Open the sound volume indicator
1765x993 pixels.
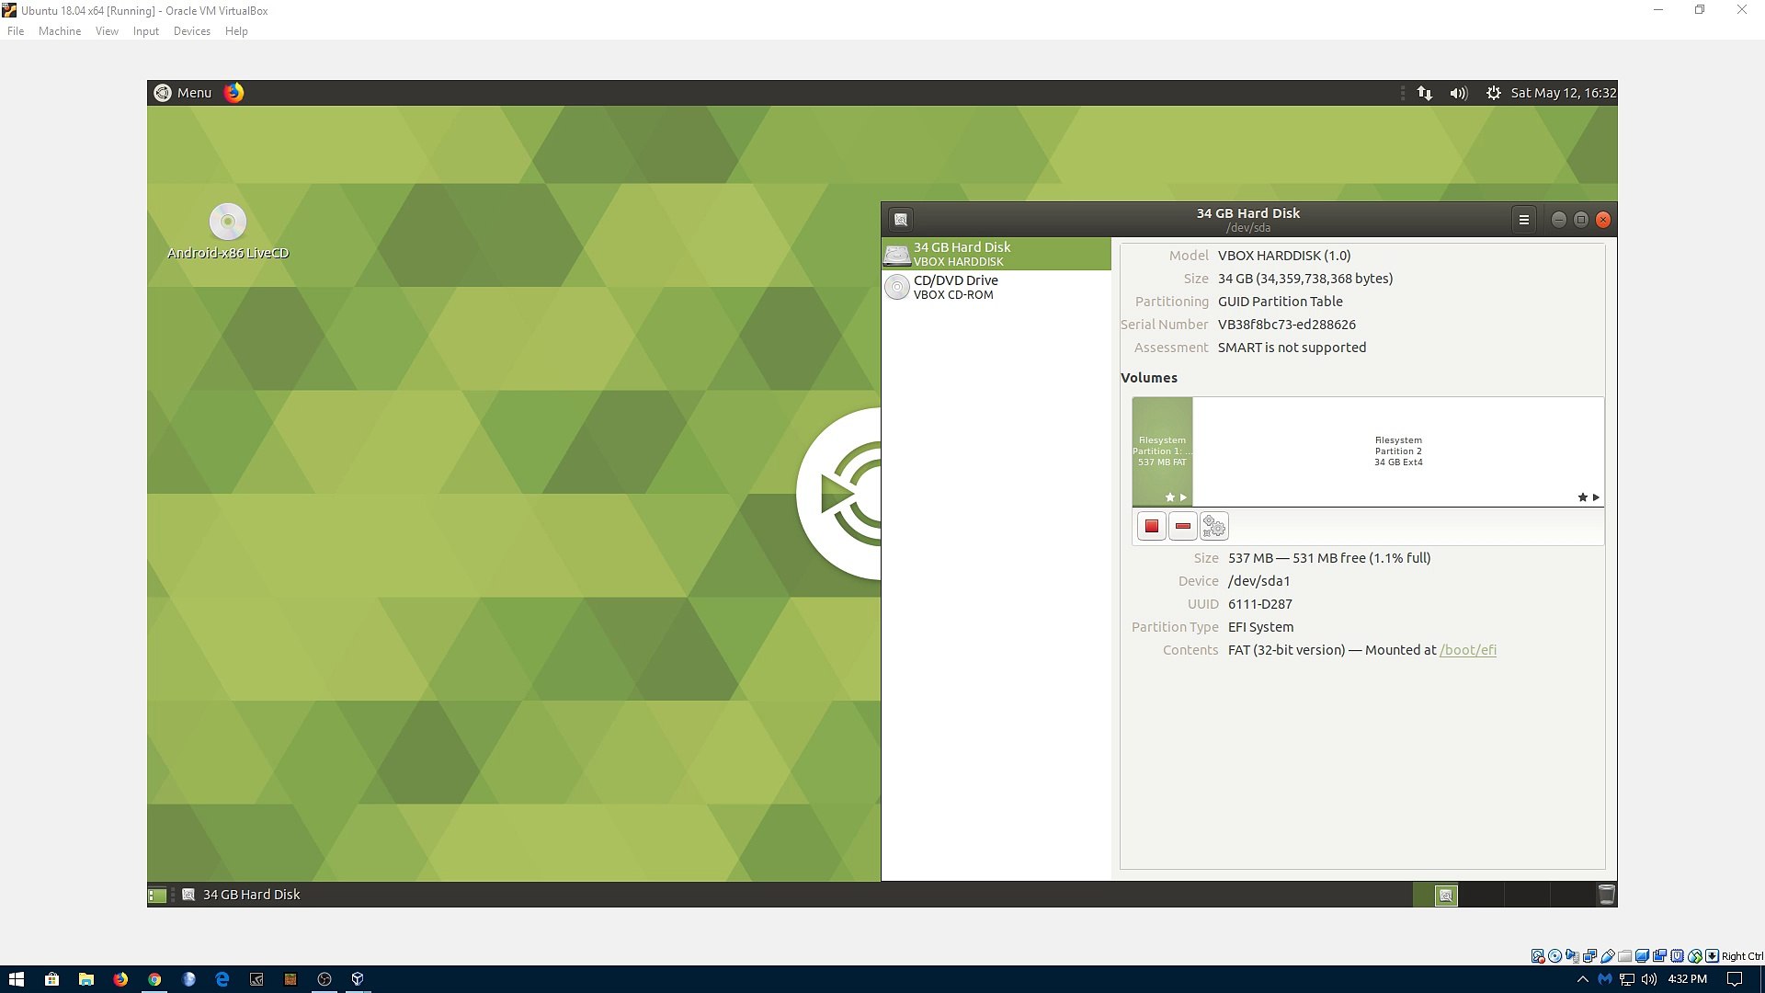pos(1458,93)
